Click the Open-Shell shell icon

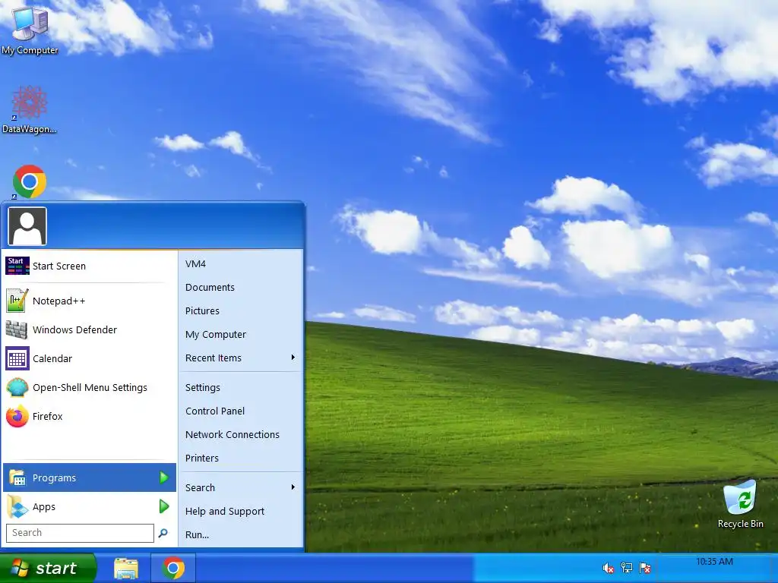(17, 387)
